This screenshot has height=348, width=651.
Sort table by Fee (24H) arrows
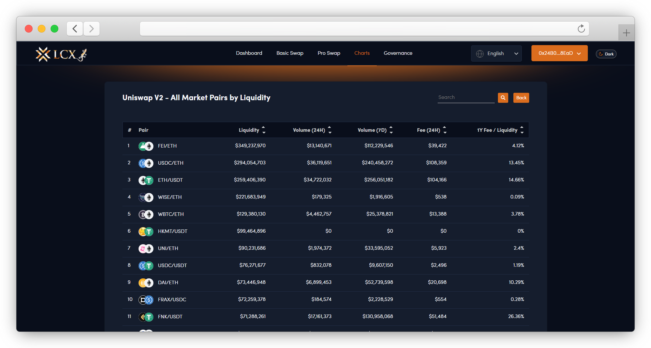[x=445, y=130]
